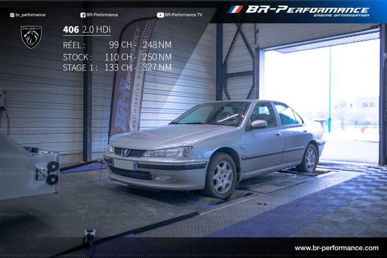The image size is (387, 258).
Task: Click the Facebook icon in top bar
Action: point(82,15)
